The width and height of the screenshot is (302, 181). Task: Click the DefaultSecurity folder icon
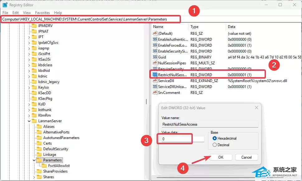point(39,149)
